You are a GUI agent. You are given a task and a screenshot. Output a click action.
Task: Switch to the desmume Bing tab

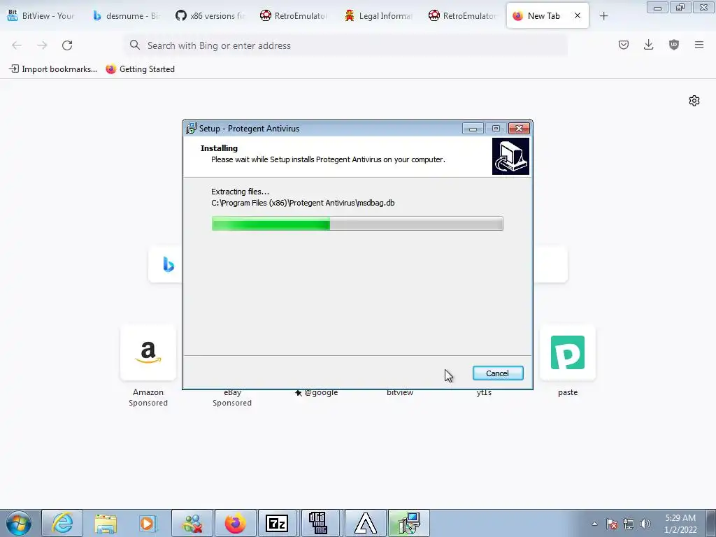(x=126, y=15)
